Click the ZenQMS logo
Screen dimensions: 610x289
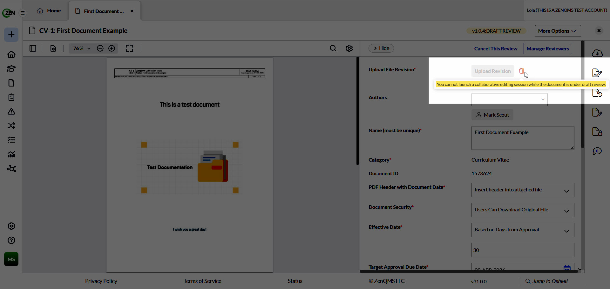(x=9, y=13)
